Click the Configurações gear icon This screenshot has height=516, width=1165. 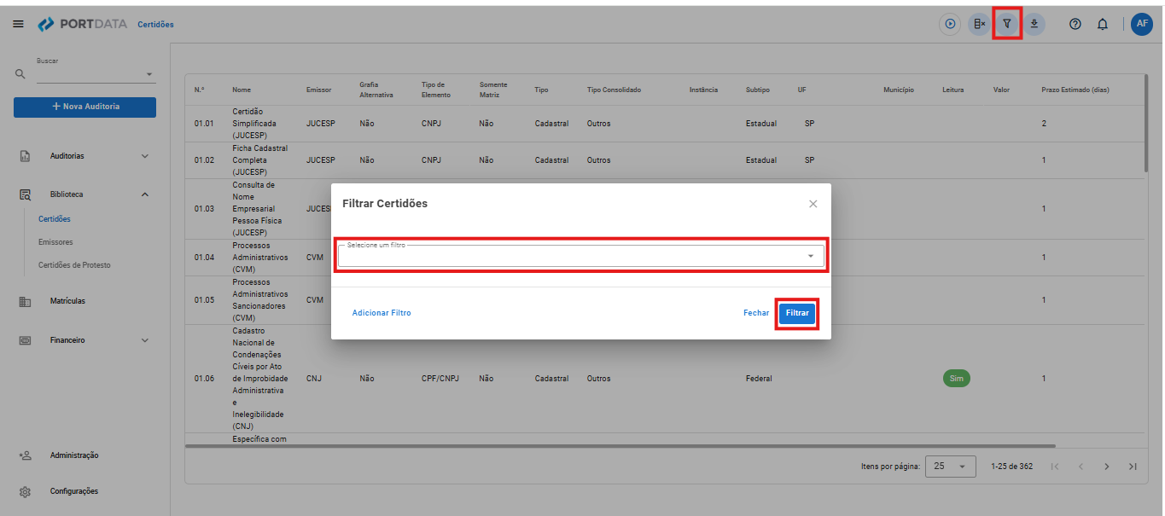(x=26, y=492)
